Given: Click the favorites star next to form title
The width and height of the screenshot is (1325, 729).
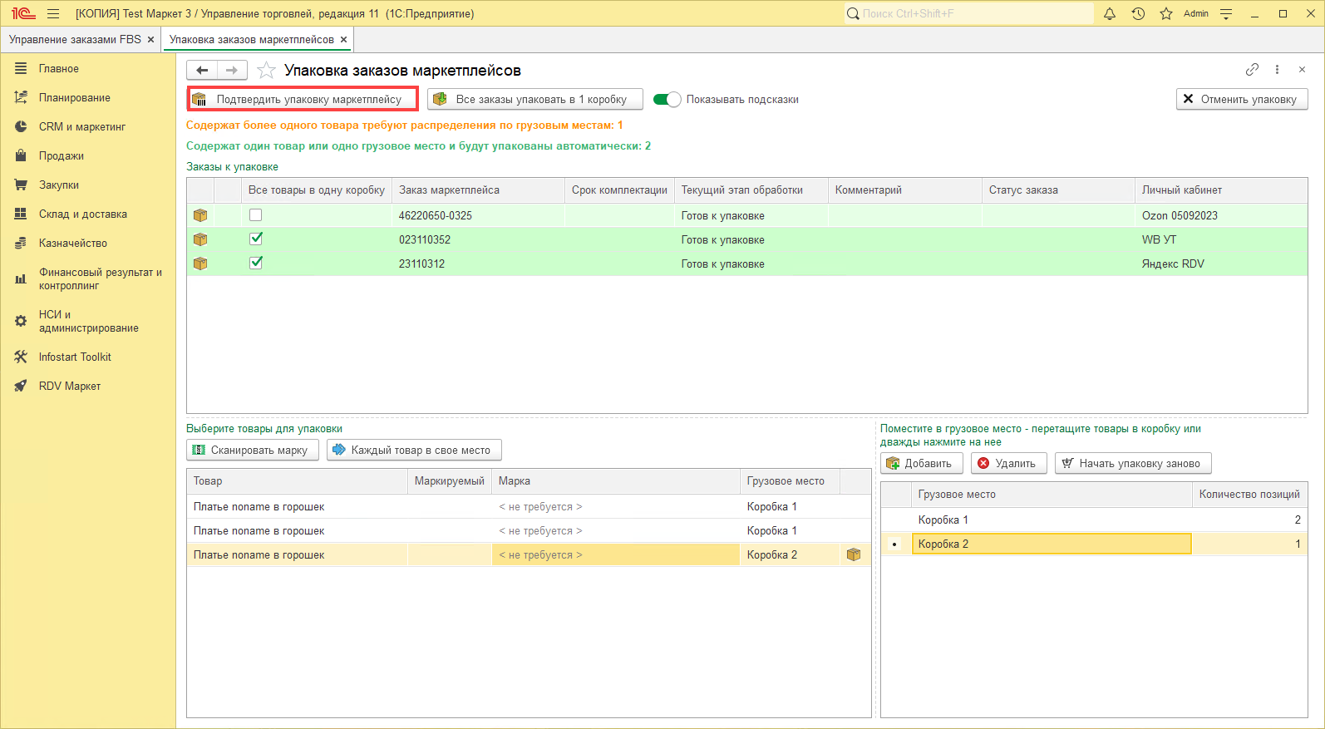Looking at the screenshot, I should 266,71.
